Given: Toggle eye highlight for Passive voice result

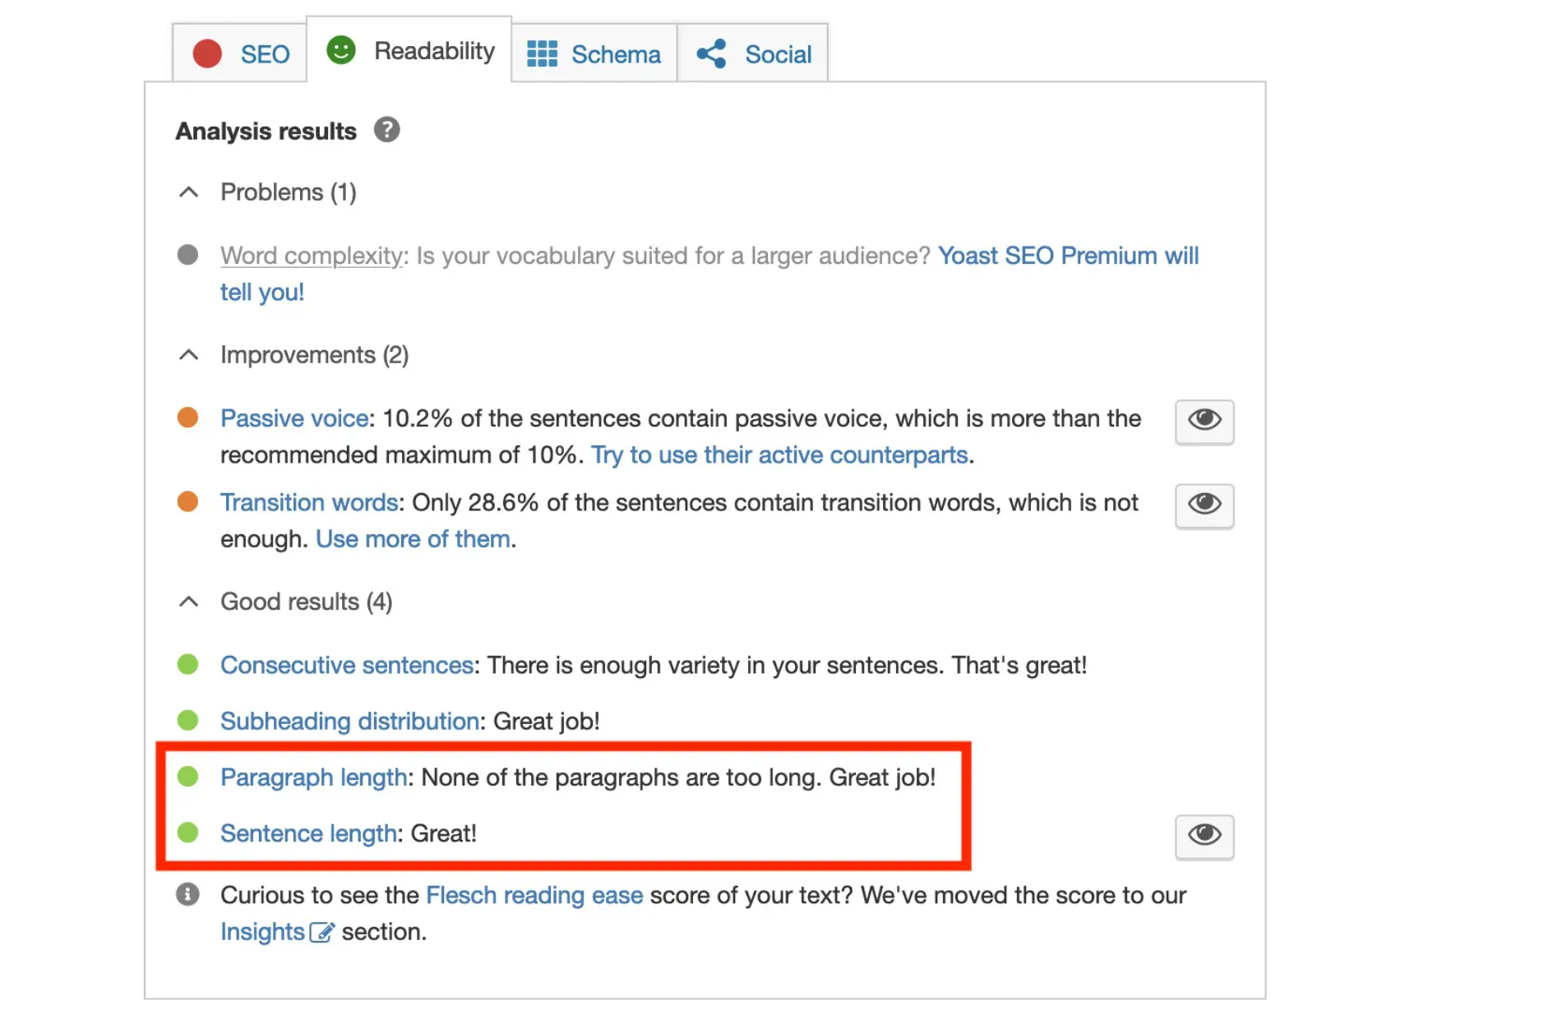Looking at the screenshot, I should tap(1204, 422).
